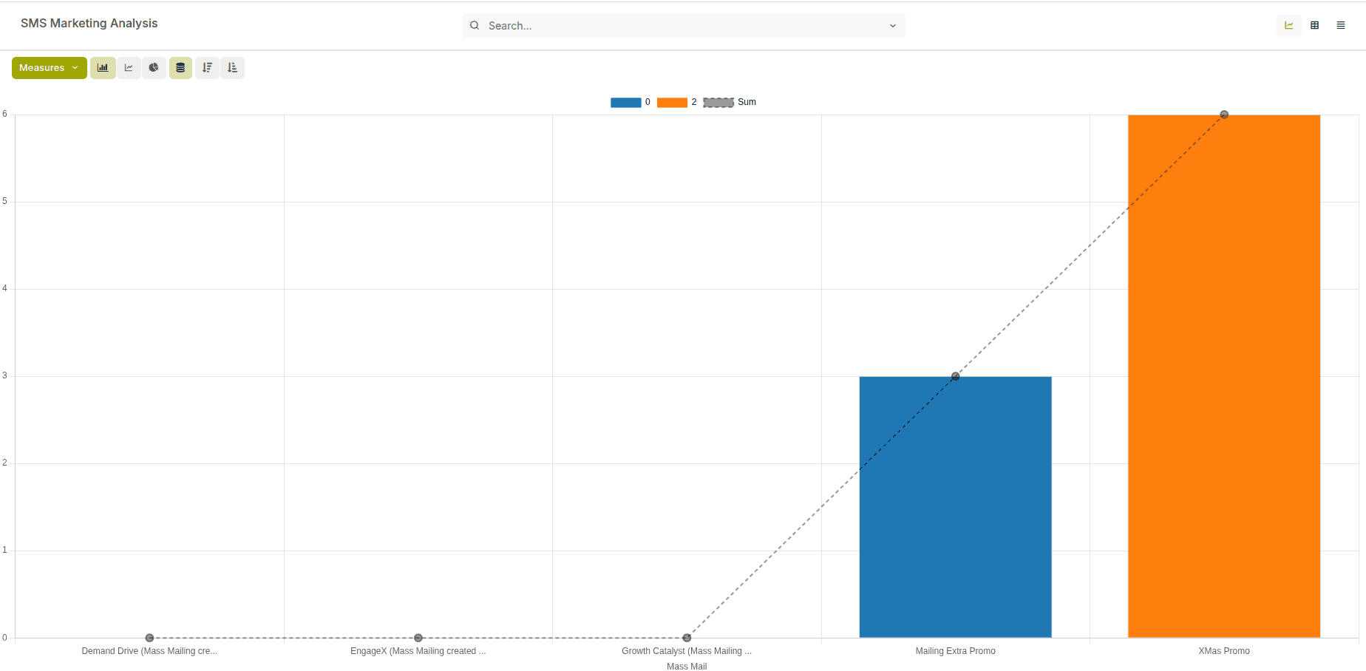Click the SMS Marketing Analysis title

89,24
